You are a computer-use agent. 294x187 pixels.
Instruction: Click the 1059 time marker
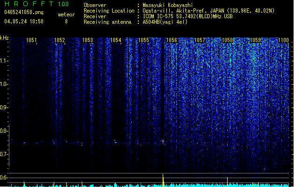255,40
